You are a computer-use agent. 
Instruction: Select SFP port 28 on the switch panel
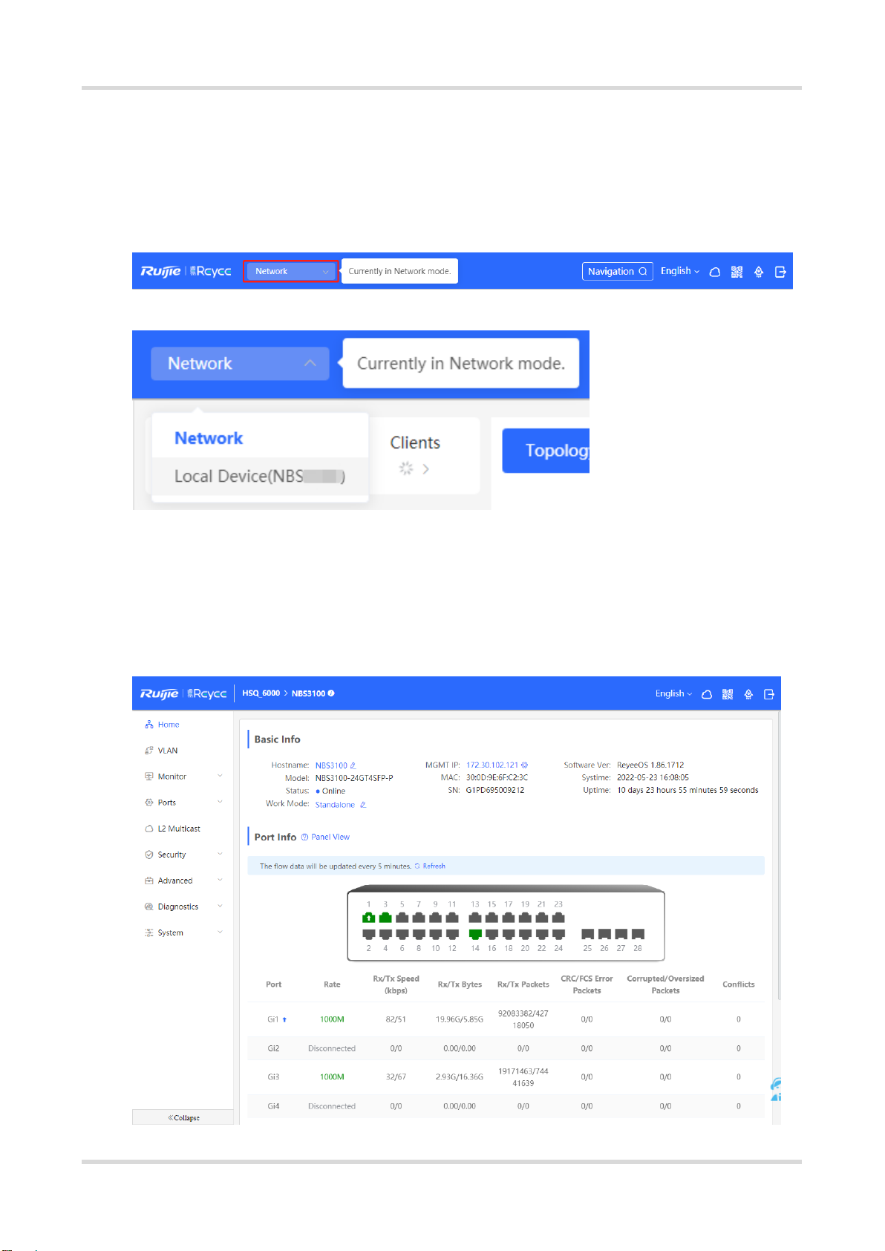pos(638,934)
